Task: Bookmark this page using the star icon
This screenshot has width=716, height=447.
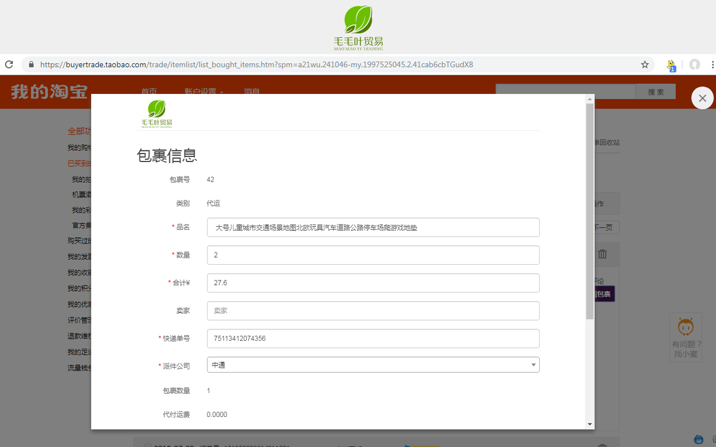Action: click(644, 64)
